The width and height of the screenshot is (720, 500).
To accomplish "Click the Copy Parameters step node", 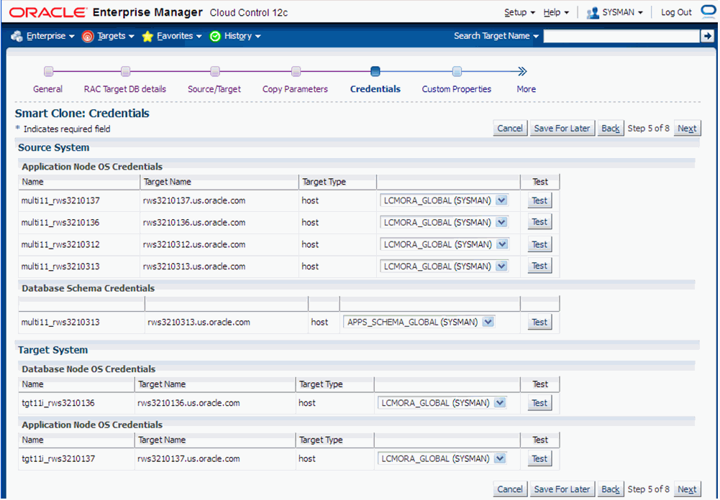I will pos(296,71).
